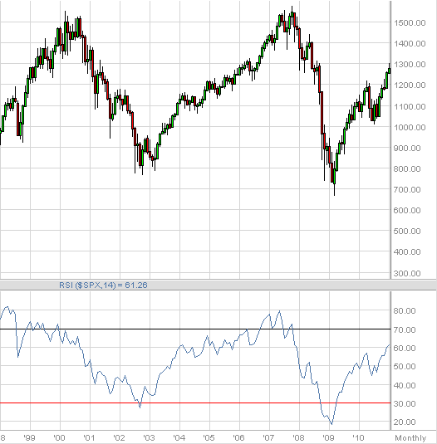
Task: Click the RSI 70.00 axis label
Action: point(405,329)
